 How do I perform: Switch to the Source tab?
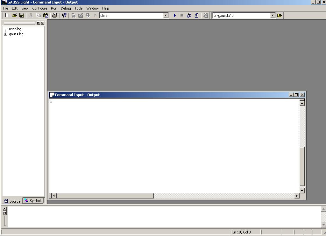coord(12,201)
